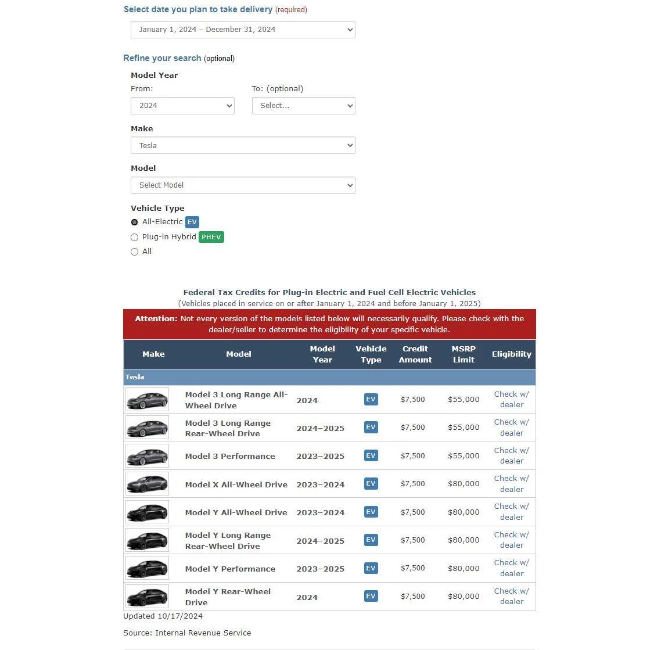This screenshot has height=650, width=661.
Task: Open Check w/ dealer for Model 3 Long Range All-Wheel
Action: tap(511, 399)
